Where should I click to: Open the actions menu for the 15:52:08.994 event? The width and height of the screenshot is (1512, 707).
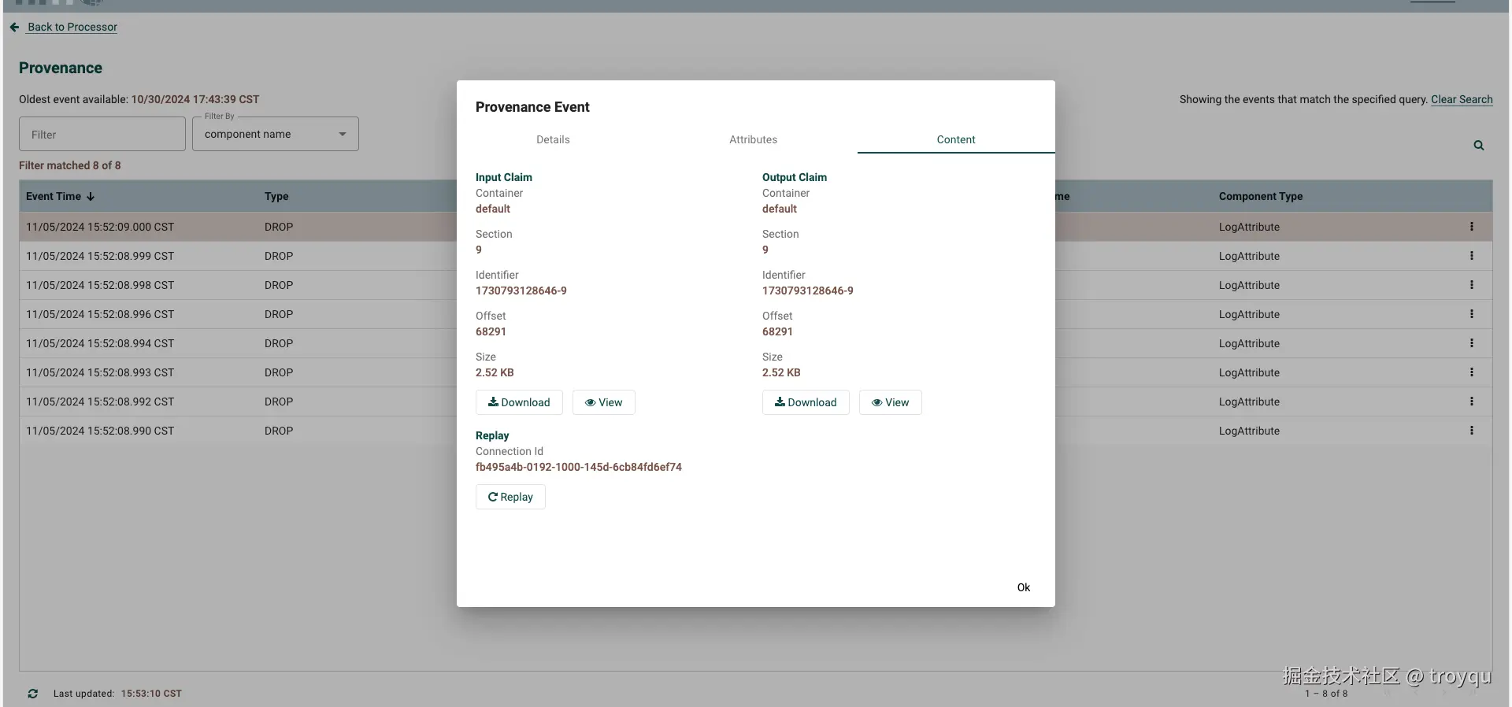(1471, 343)
